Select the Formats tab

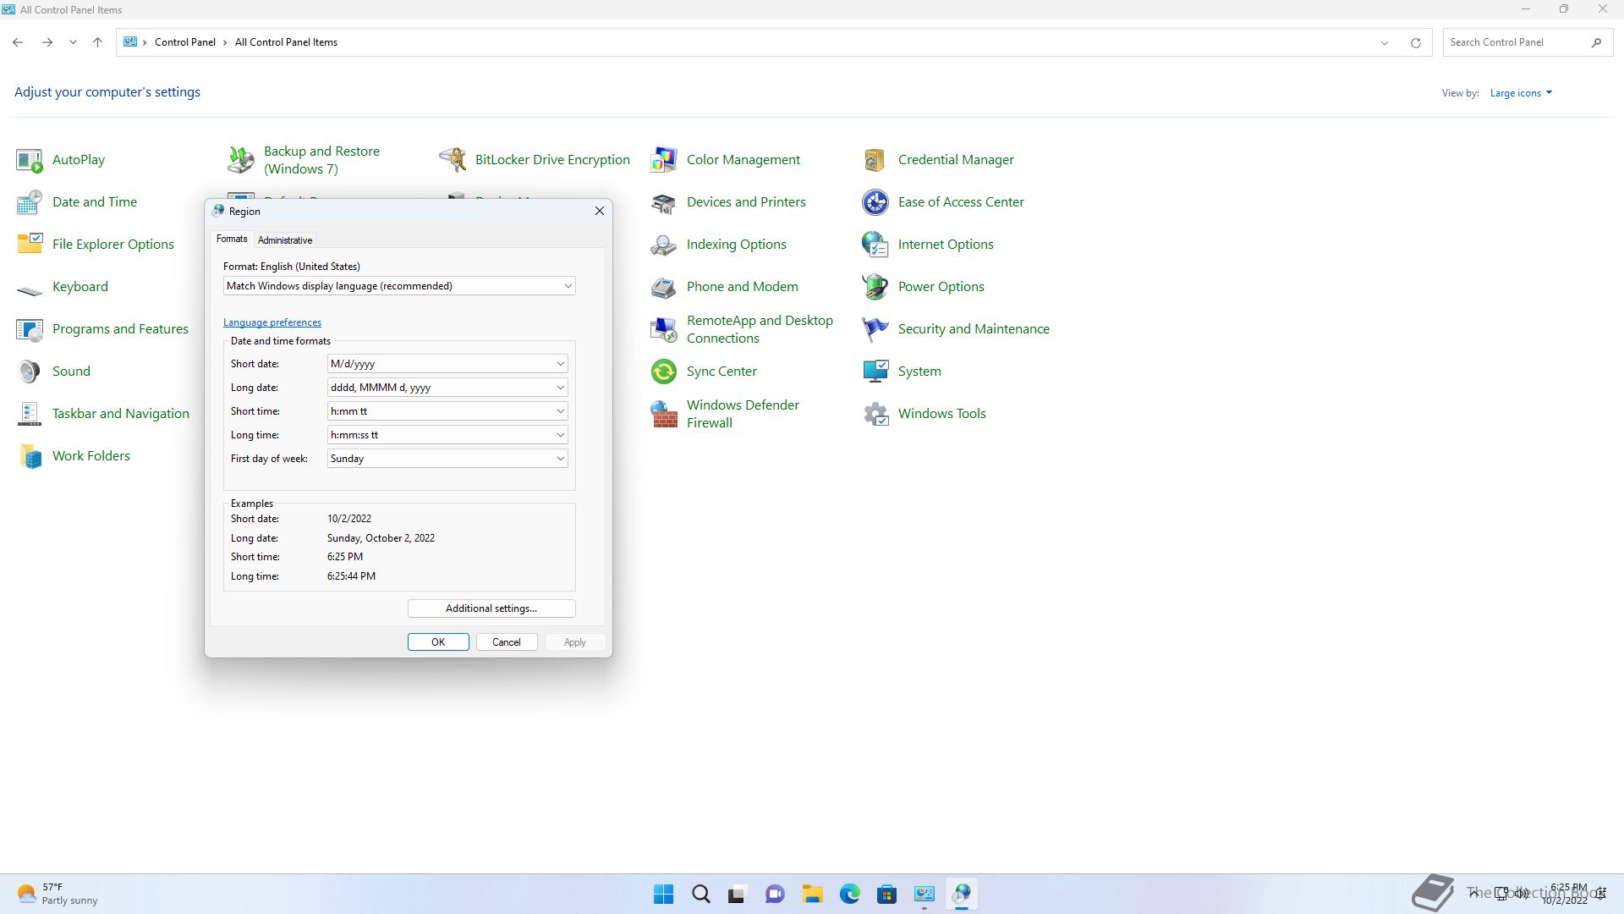232,239
